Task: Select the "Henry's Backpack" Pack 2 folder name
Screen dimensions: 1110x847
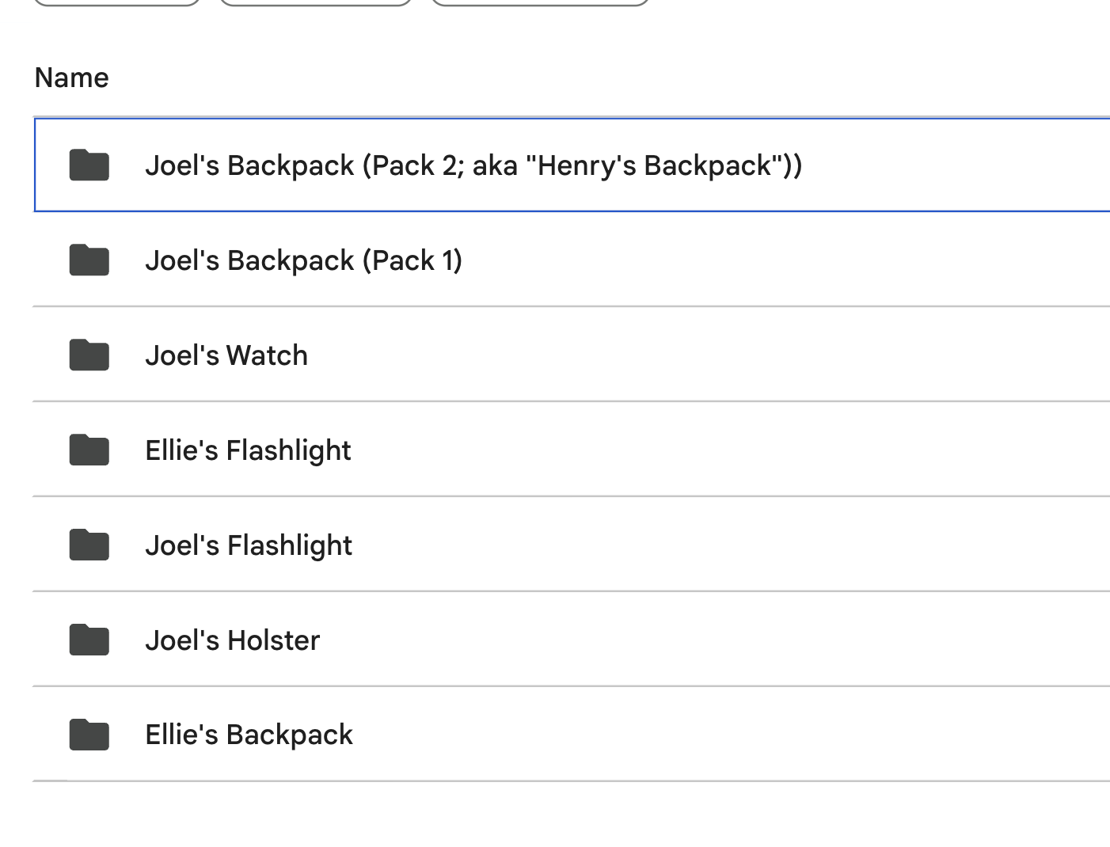Action: coord(473,165)
